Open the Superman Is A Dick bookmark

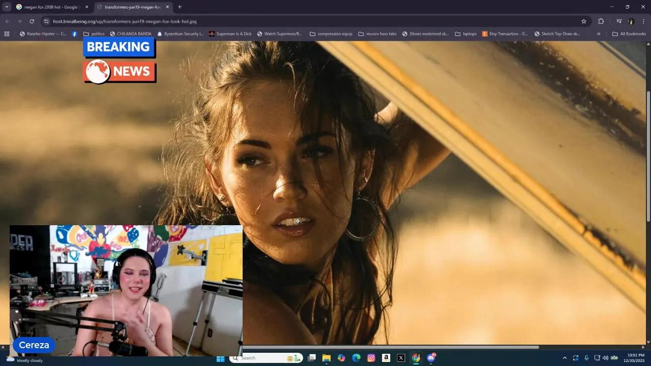tap(230, 34)
